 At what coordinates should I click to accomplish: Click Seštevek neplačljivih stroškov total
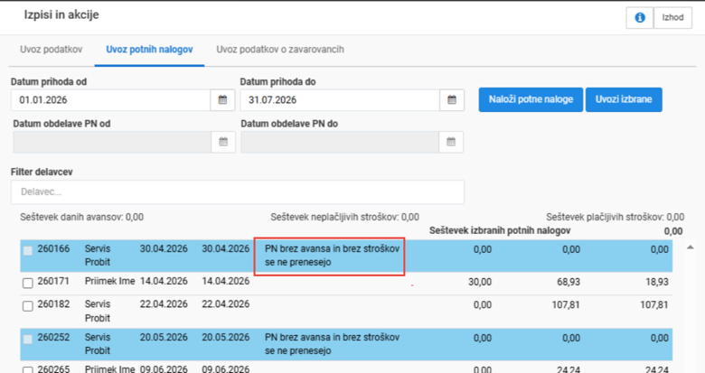pos(345,218)
